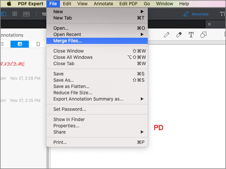The width and height of the screenshot is (226, 169).
Task: Close the File menu
Action: (x=53, y=4)
